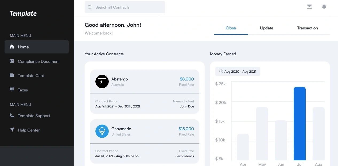This screenshot has width=338, height=166.
Task: Click the search magnifier icon
Action: [90, 7]
